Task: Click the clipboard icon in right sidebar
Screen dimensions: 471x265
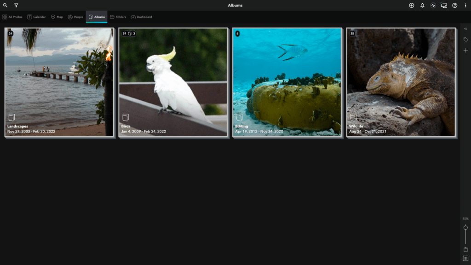Action: [465, 249]
